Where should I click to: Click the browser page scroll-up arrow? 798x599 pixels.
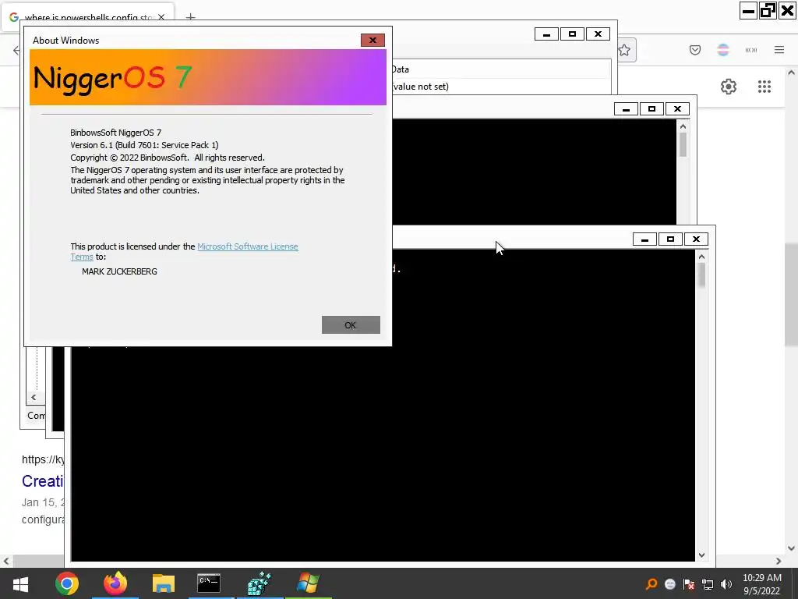coord(791,73)
